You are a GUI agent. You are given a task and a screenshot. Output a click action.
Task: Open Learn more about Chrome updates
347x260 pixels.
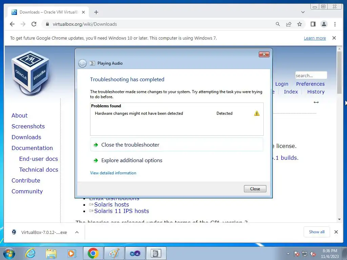tap(315, 38)
